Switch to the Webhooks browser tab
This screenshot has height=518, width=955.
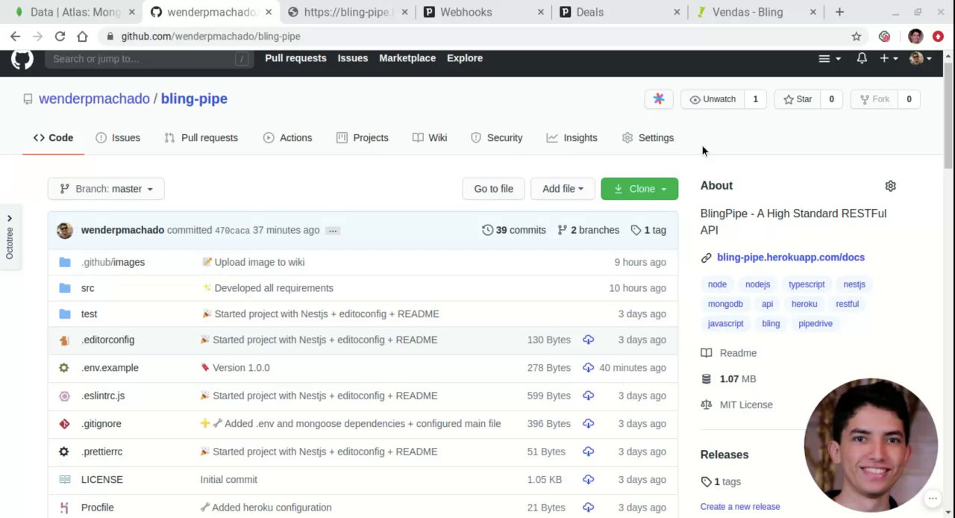point(482,12)
